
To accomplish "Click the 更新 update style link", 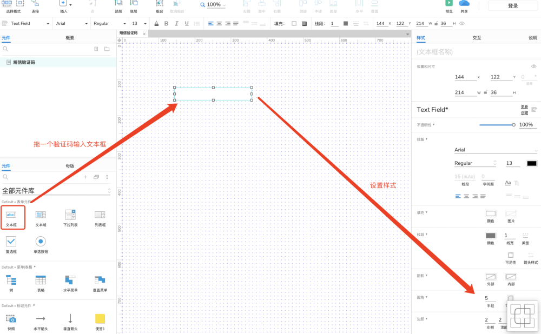I will click(524, 107).
